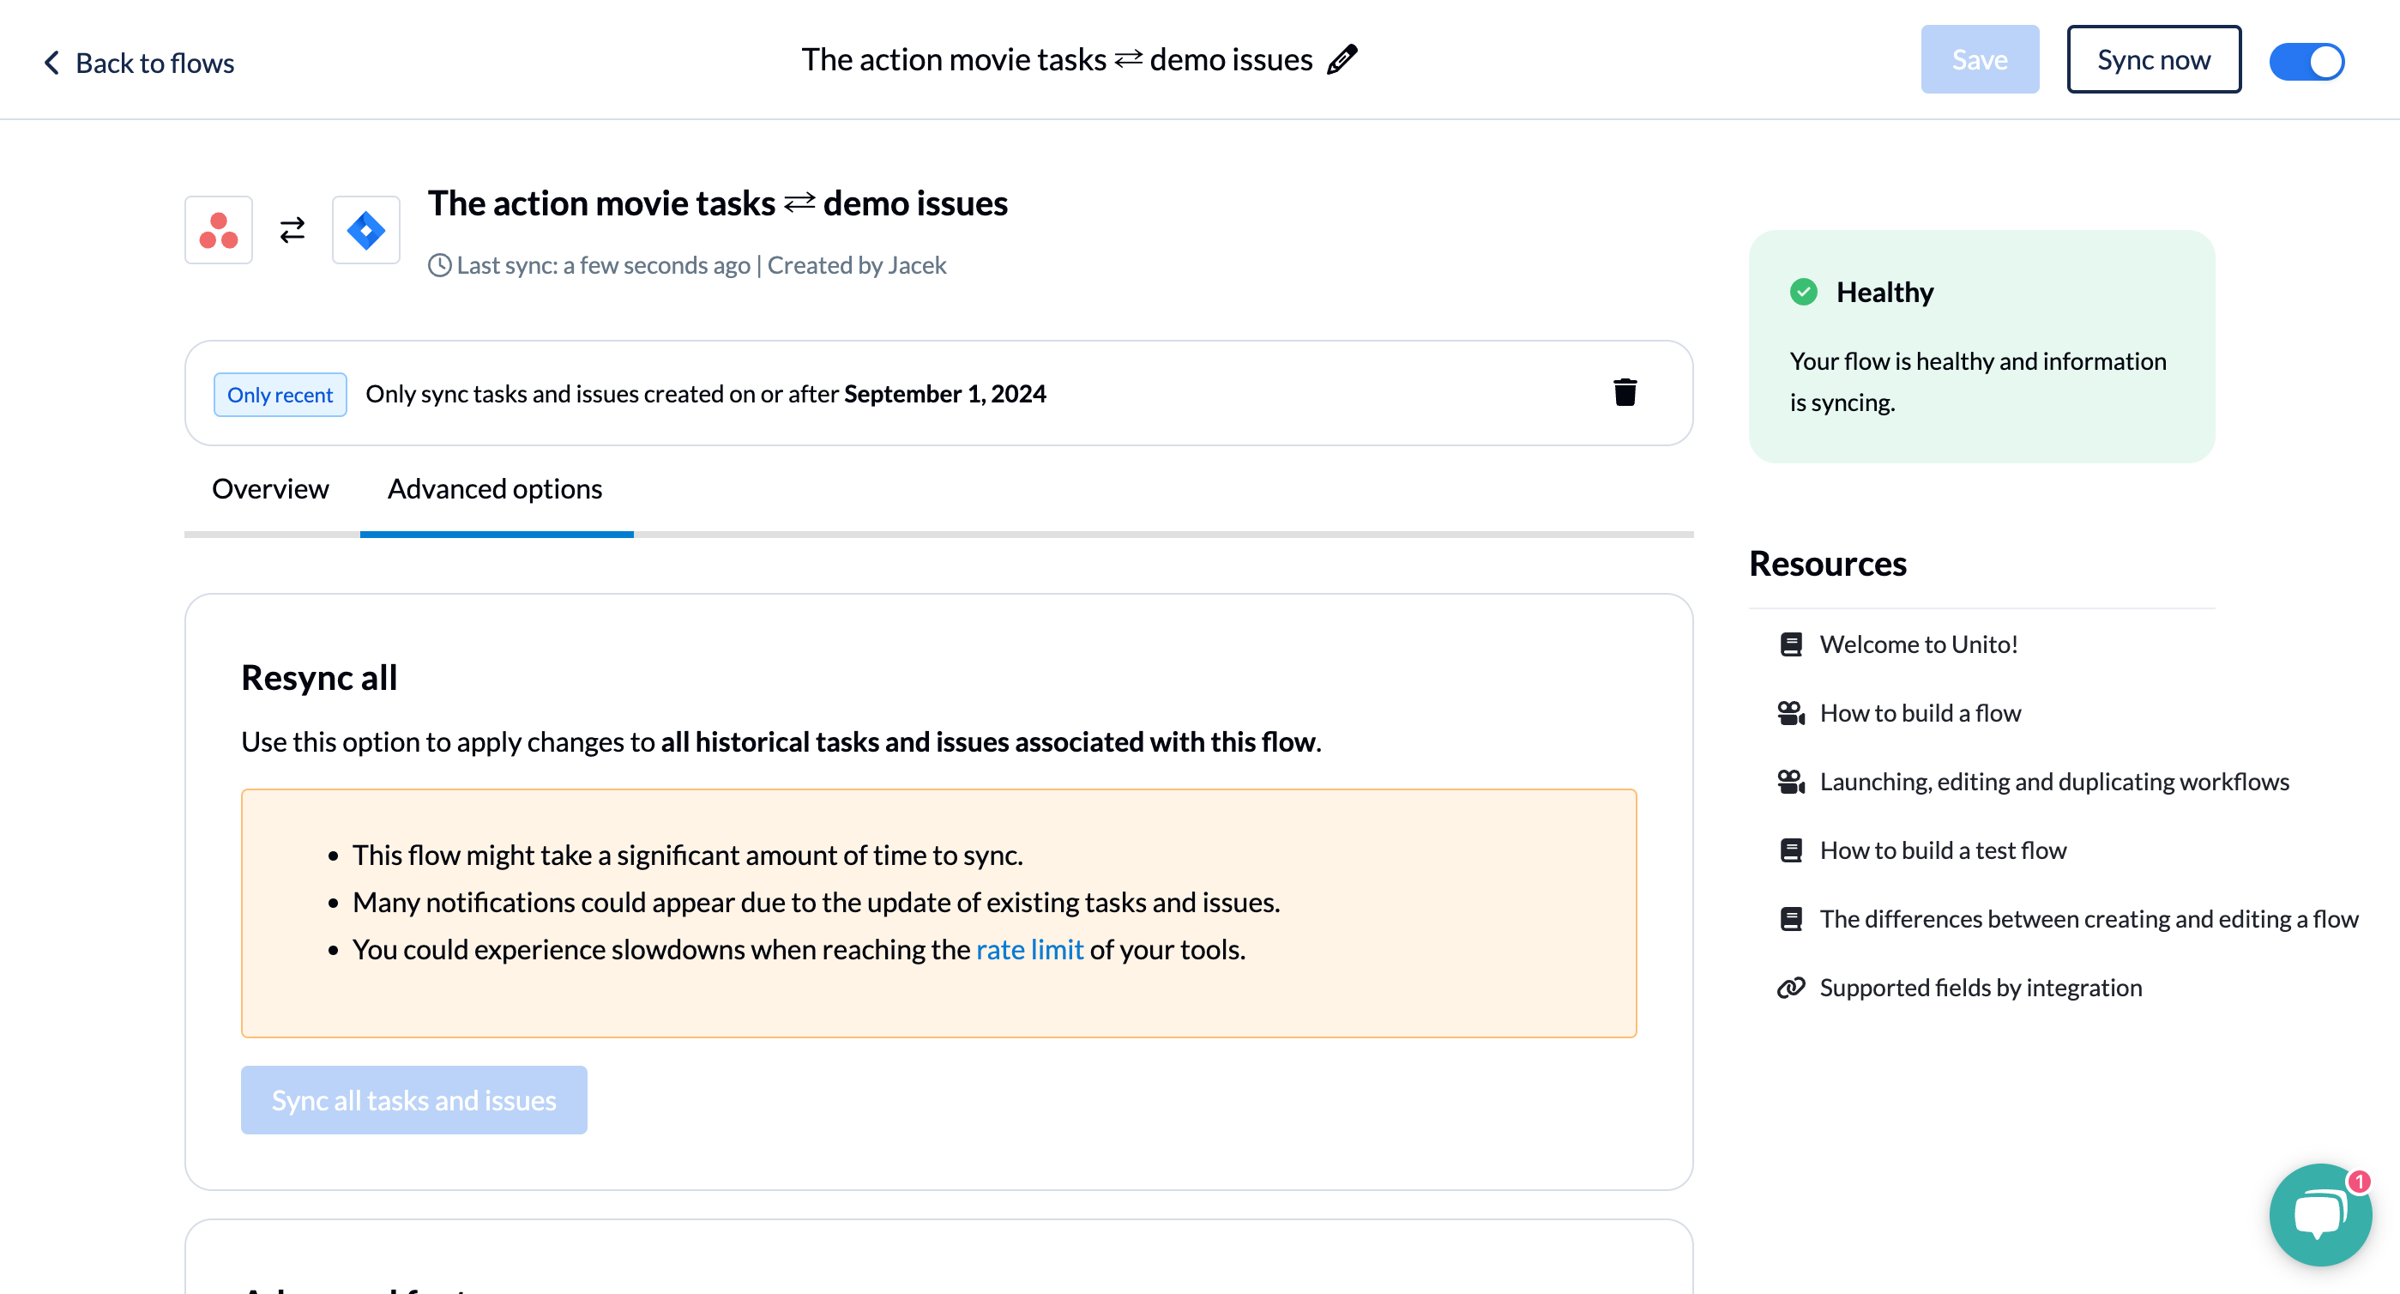Image resolution: width=2400 pixels, height=1294 pixels.
Task: Click link icon beside Supported fields by integration
Action: 1791,988
